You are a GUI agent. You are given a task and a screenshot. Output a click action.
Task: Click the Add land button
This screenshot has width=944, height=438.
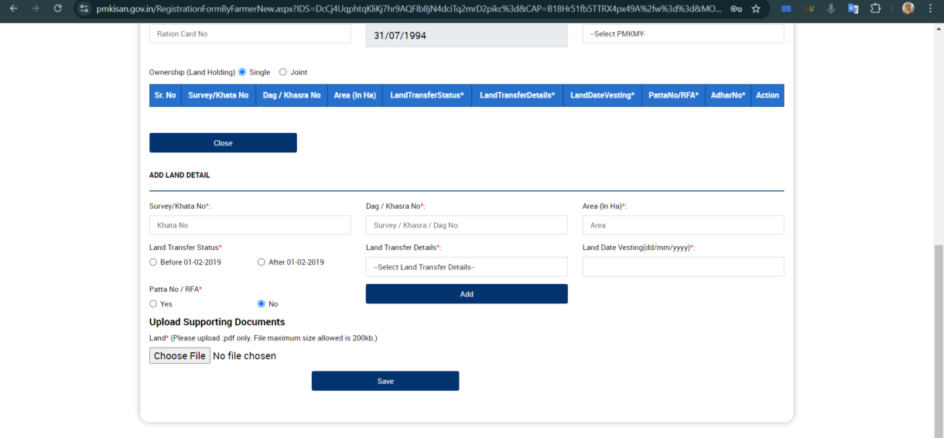point(467,294)
